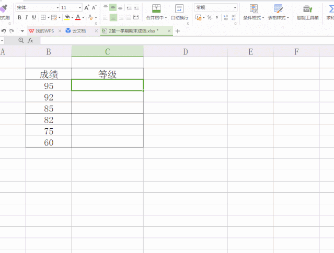This screenshot has width=334, height=253.
Task: Toggle vertical middle alignment
Action: pyautogui.click(x=113, y=7)
